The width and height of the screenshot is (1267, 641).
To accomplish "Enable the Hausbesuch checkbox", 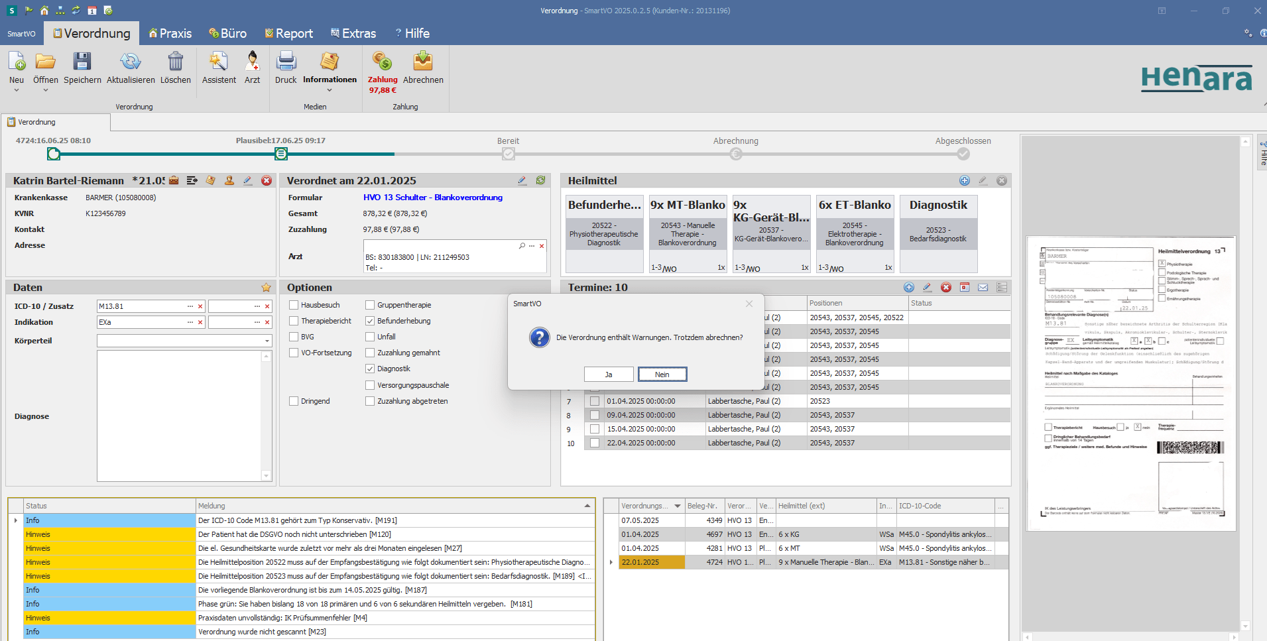I will pos(294,305).
